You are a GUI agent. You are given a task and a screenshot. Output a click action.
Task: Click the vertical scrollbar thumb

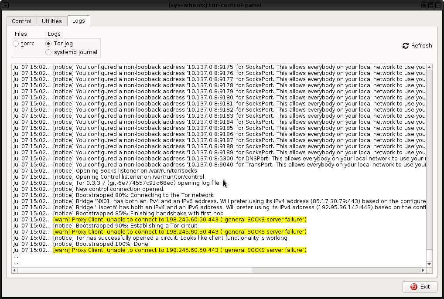(429, 161)
